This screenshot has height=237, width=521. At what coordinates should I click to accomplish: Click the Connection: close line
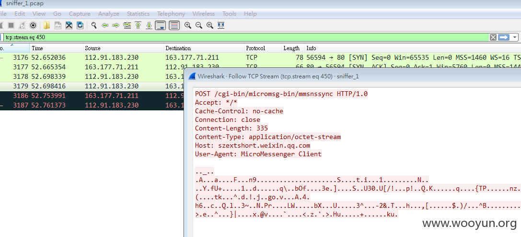coord(227,119)
